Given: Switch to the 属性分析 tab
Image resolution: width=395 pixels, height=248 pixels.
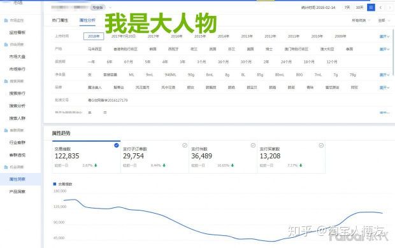Looking at the screenshot, I should [x=87, y=20].
